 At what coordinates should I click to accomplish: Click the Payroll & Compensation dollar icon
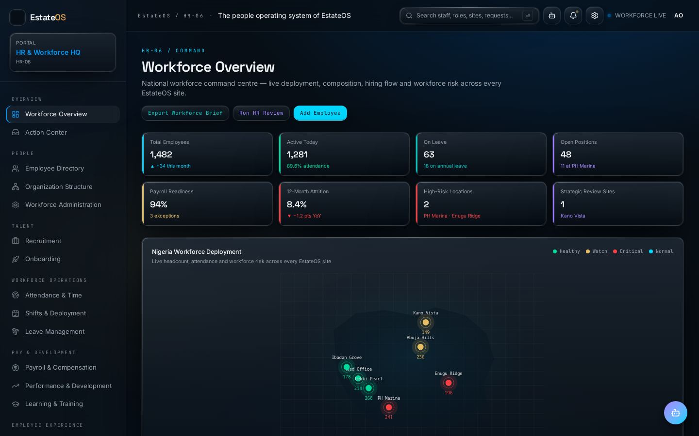[16, 368]
